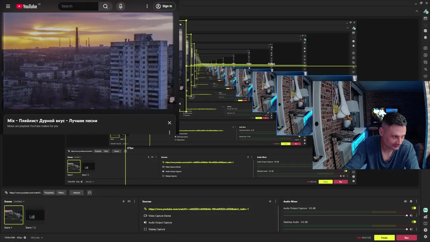Add a new scene
The image size is (430, 242).
point(123,201)
